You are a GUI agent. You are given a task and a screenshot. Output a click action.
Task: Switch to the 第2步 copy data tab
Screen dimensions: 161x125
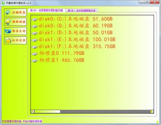point(82,11)
